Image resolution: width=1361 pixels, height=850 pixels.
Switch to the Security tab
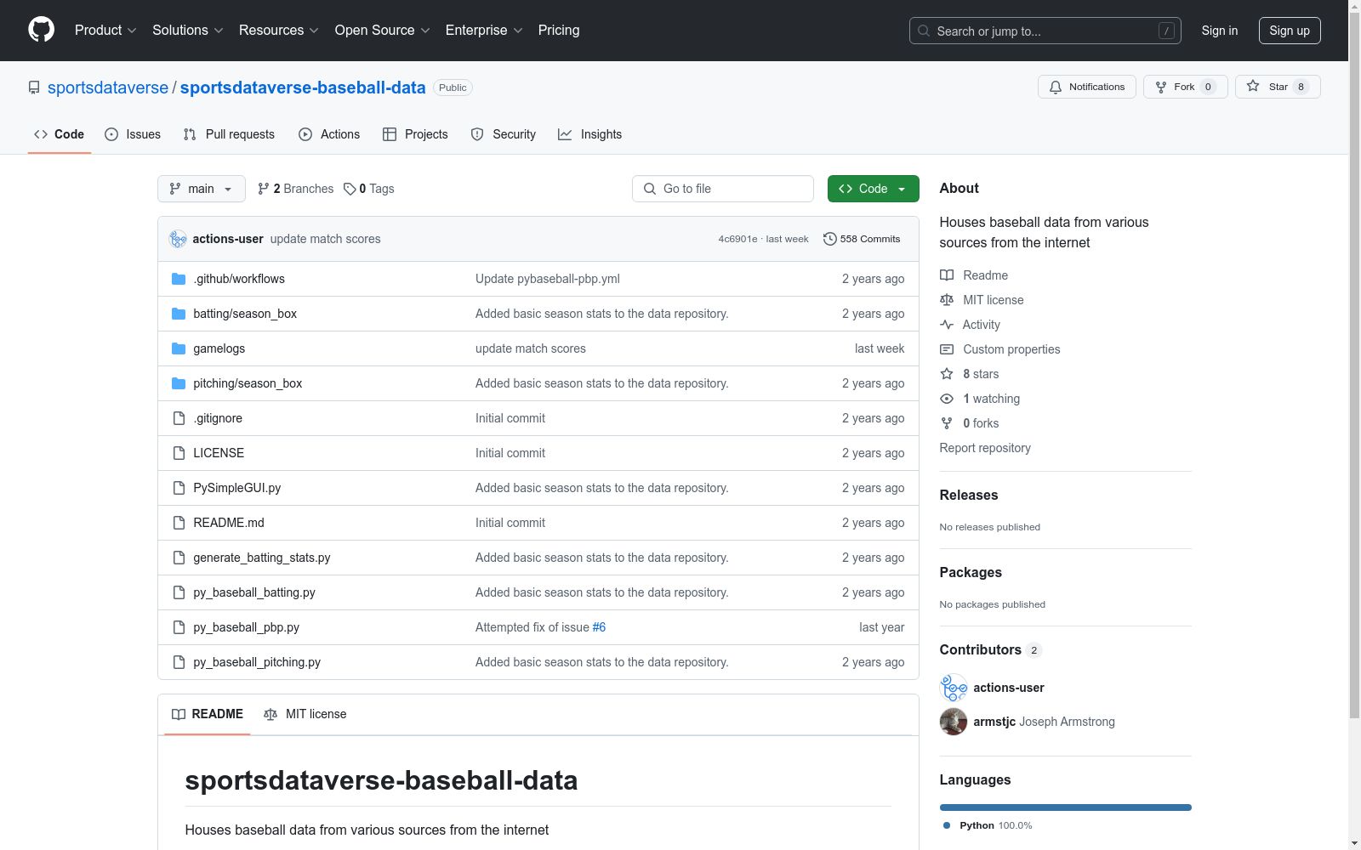point(504,134)
